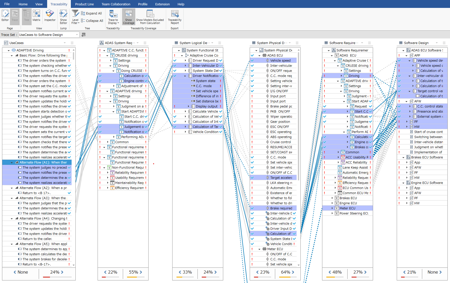Click the 27% coverage progress bar
Viewport: 450px width, 283px height.
(360, 277)
